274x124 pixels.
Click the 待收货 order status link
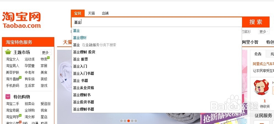point(265,106)
